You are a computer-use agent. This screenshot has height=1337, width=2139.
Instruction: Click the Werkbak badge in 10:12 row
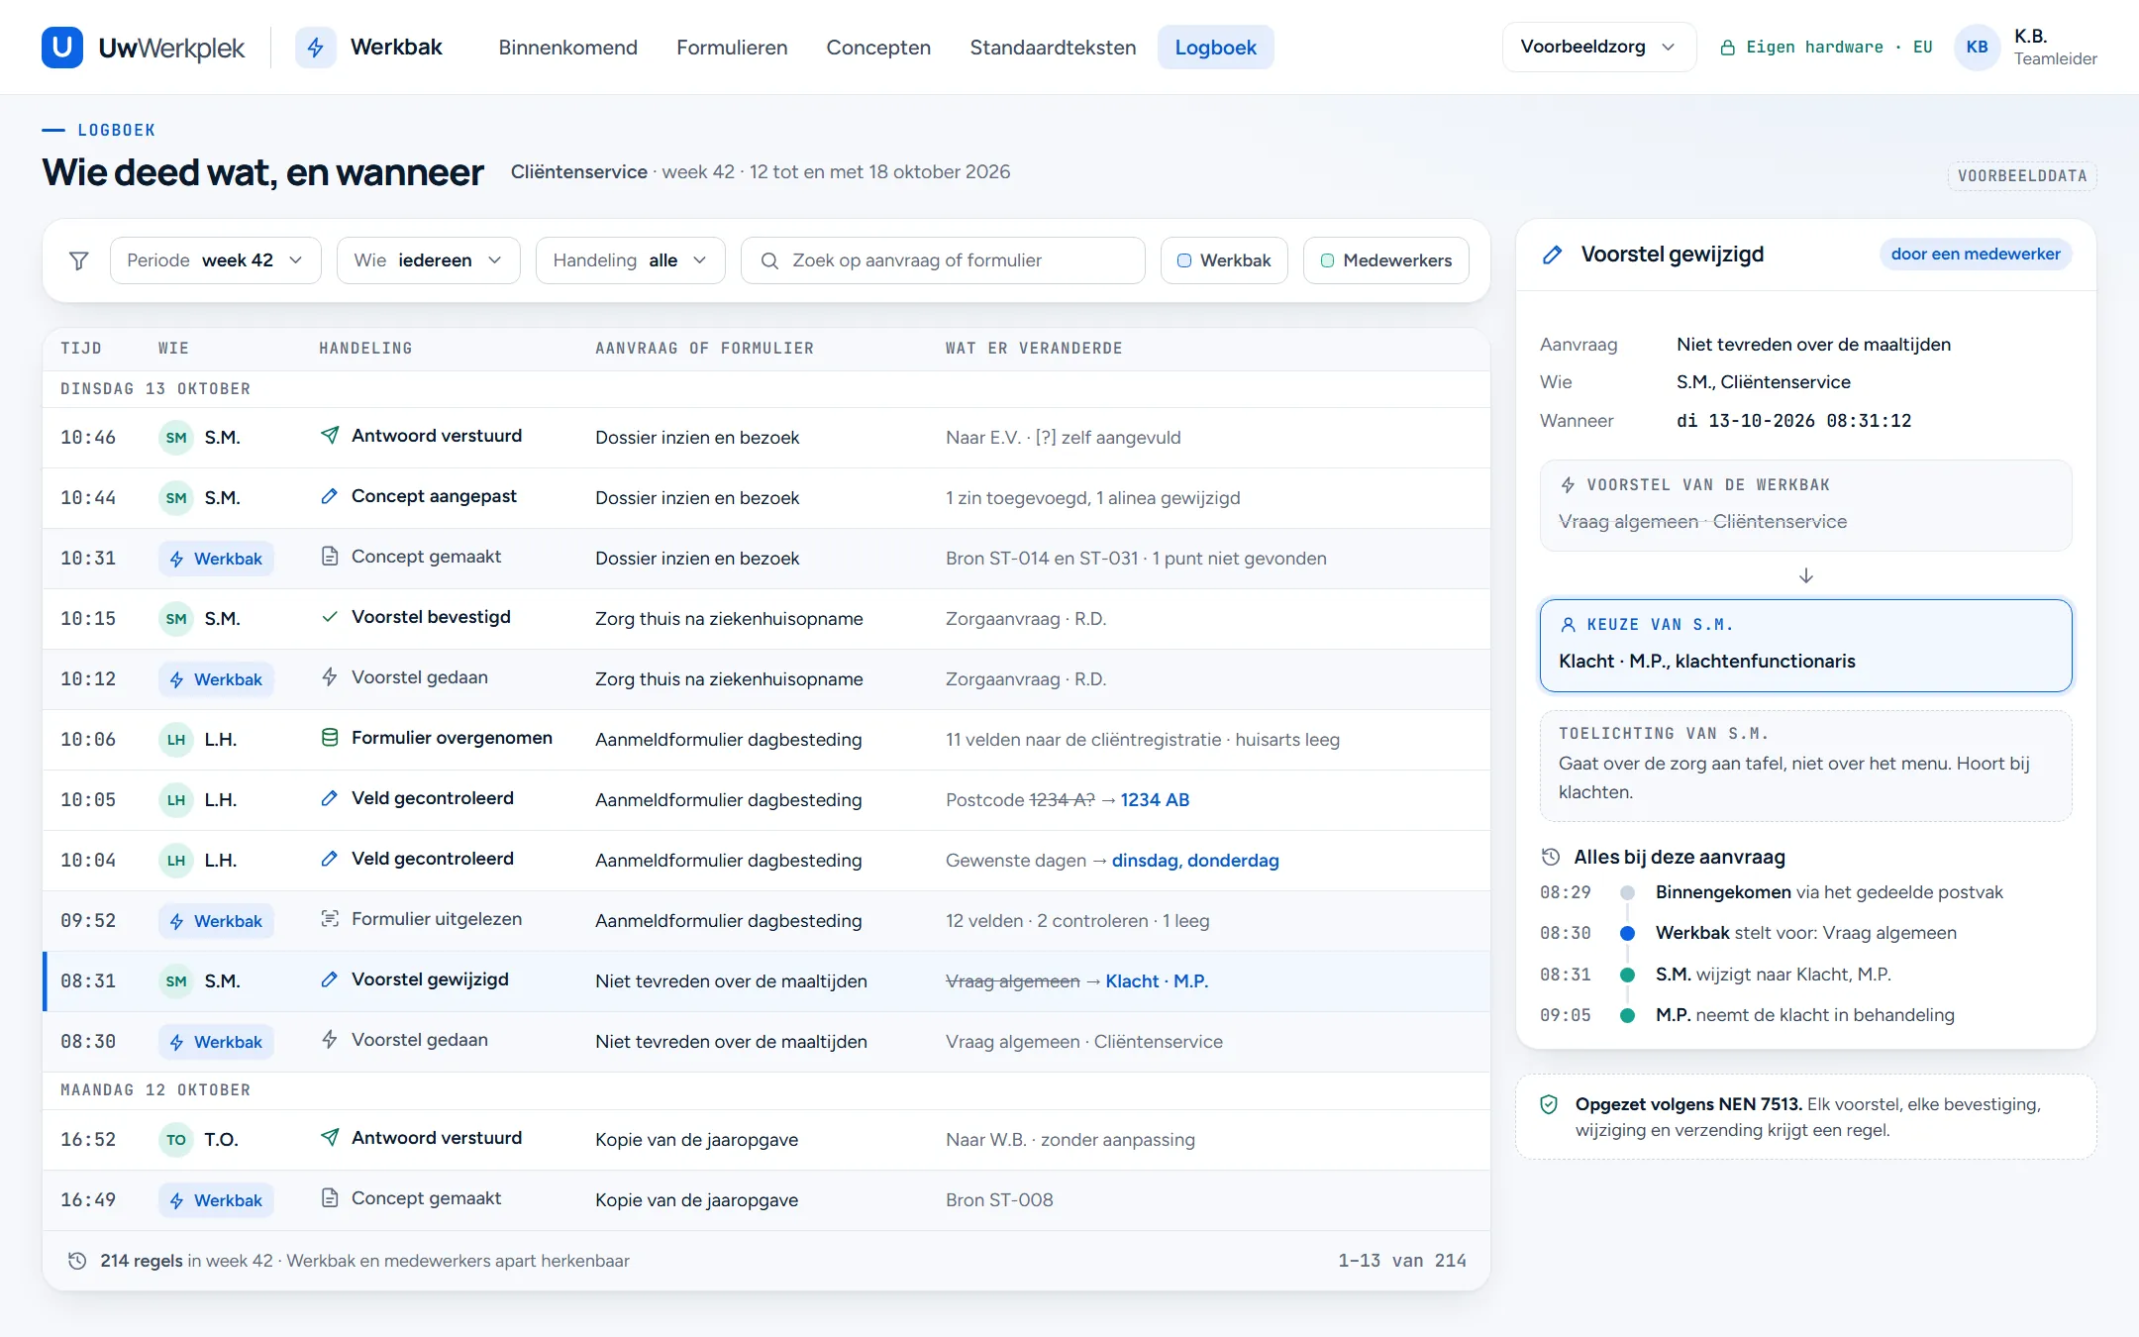216,679
